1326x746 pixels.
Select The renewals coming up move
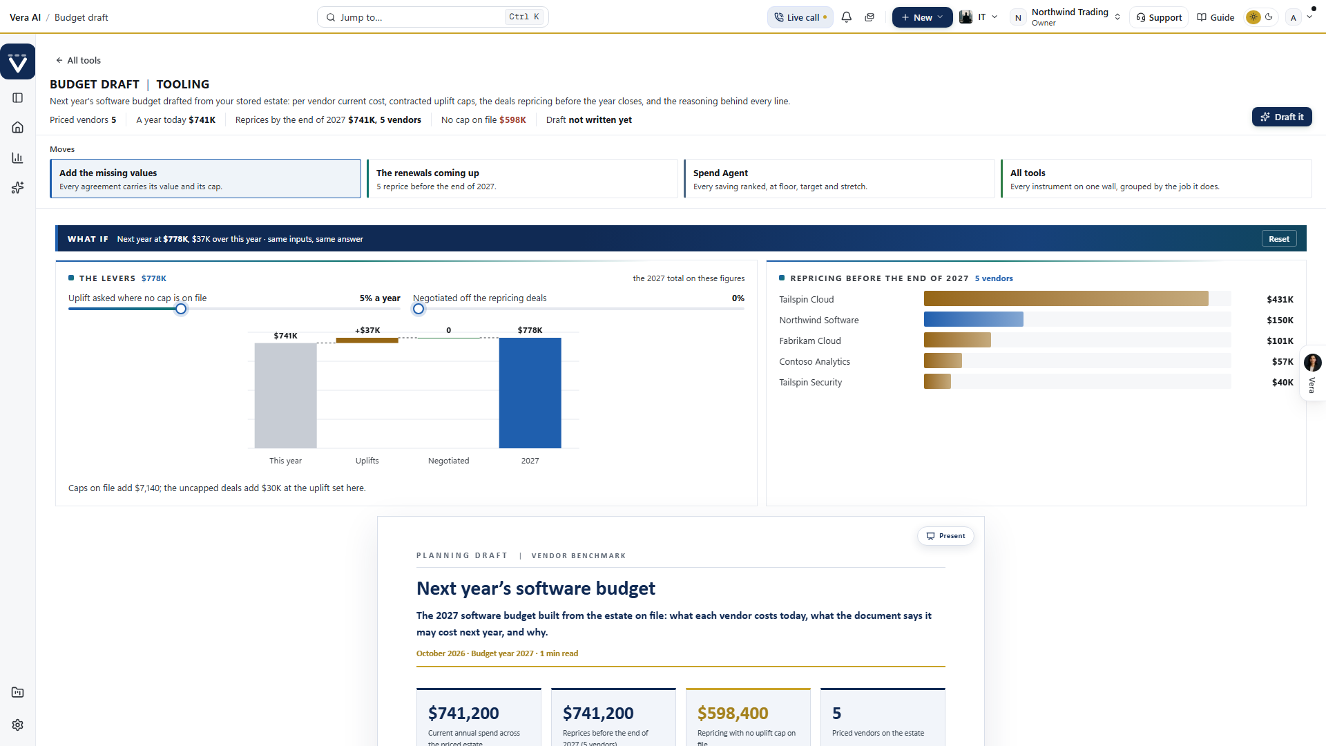point(523,179)
